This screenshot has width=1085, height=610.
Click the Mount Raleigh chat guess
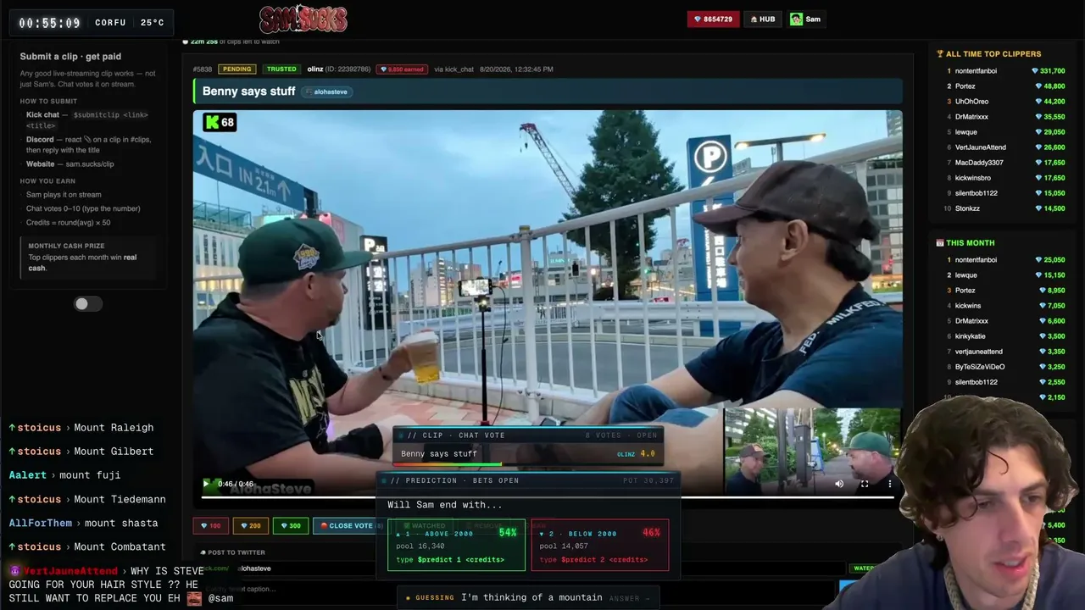[x=114, y=428]
